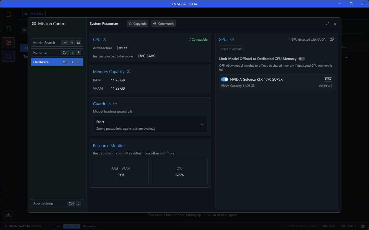Image resolution: width=369 pixels, height=230 pixels.
Task: Click the RAM + VRAM monitor box
Action: coord(121,172)
